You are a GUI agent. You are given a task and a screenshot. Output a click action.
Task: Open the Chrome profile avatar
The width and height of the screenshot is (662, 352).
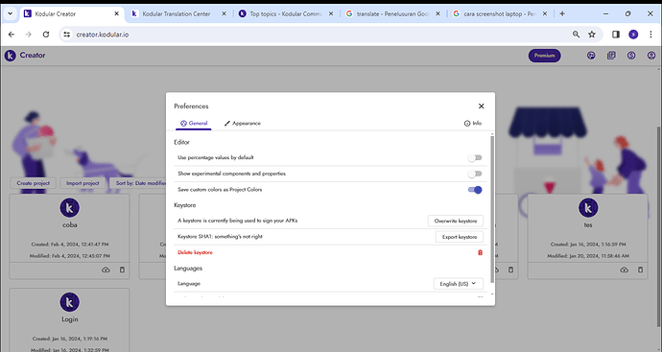pyautogui.click(x=633, y=35)
